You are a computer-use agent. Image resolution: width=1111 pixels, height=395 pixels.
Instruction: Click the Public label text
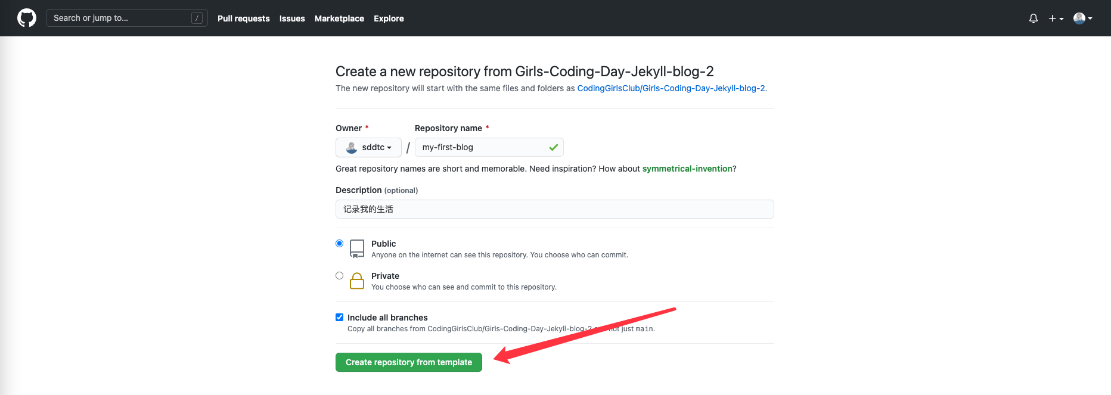(x=383, y=244)
